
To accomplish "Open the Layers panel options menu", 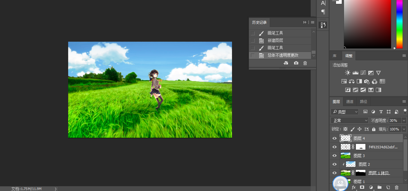I will [404, 102].
